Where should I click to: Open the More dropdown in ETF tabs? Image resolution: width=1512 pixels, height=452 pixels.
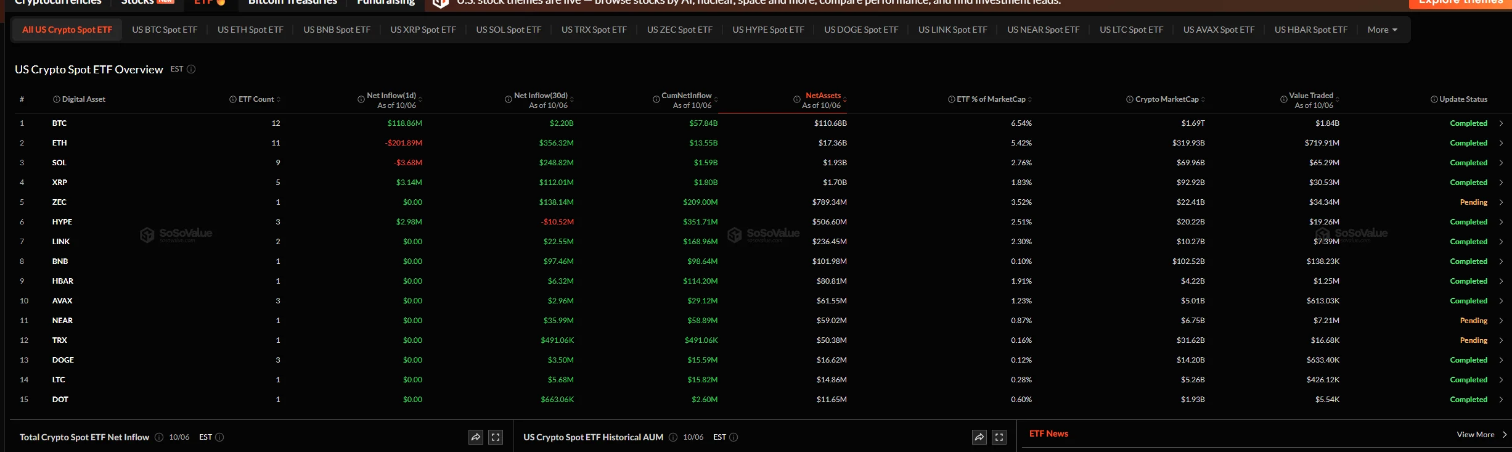(x=1383, y=30)
